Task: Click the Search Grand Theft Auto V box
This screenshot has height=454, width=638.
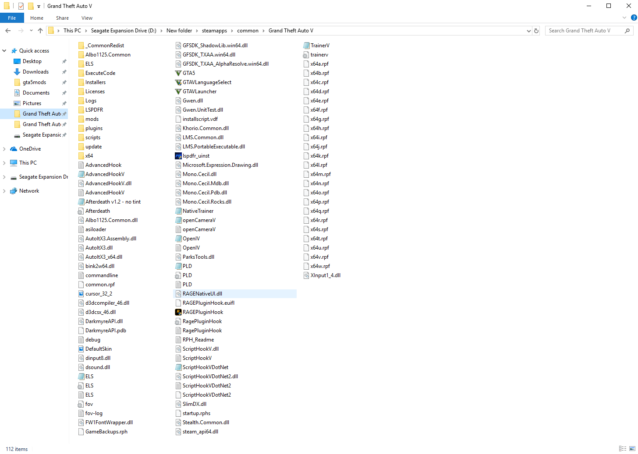Action: tap(585, 31)
